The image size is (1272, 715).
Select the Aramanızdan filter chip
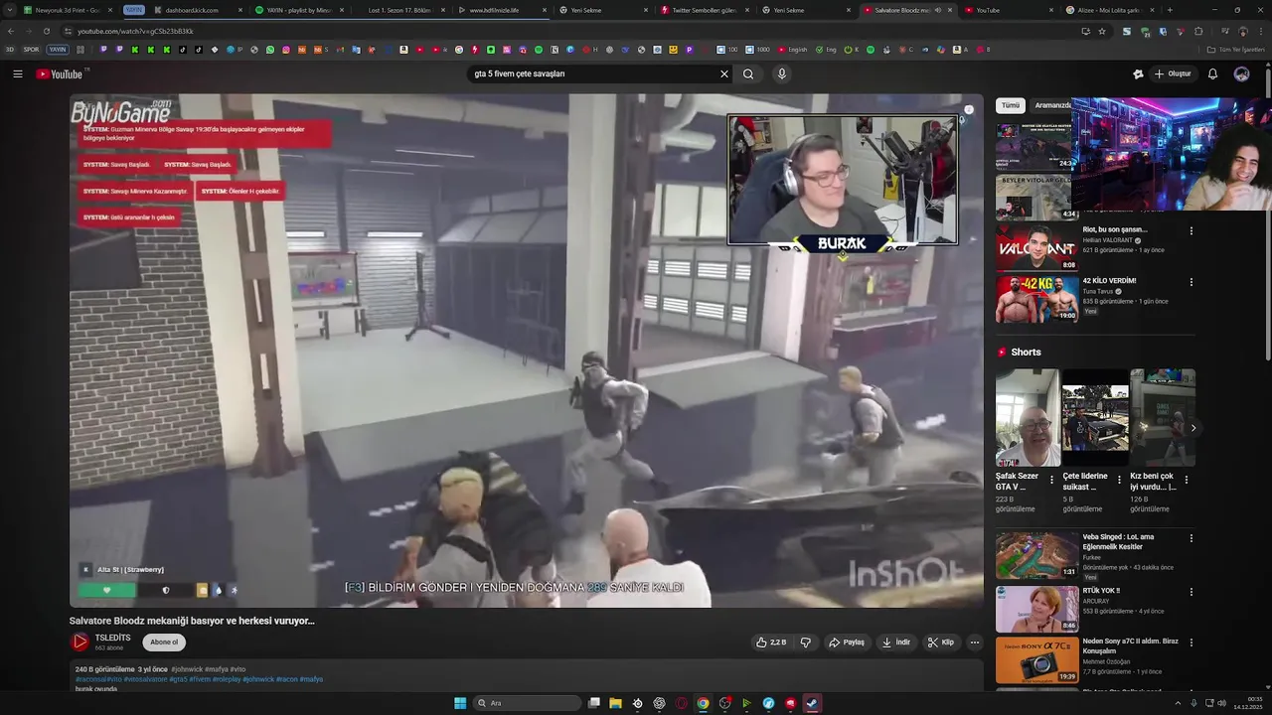1051,105
